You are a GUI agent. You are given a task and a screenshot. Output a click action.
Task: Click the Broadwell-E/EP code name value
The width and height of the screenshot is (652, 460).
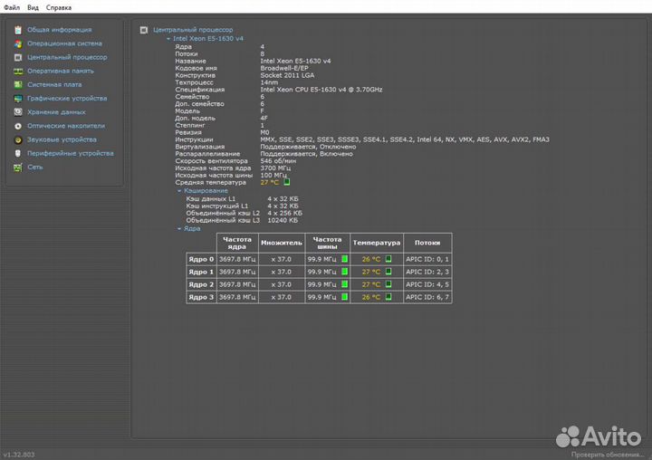(284, 68)
